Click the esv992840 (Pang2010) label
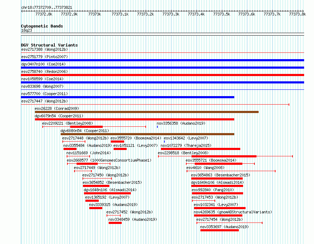 [213, 190]
